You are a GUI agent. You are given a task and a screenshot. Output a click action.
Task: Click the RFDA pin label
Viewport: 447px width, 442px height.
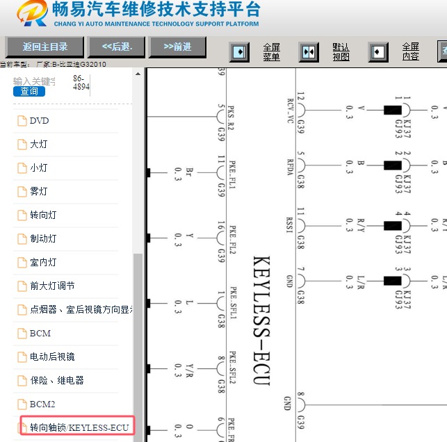click(x=290, y=167)
